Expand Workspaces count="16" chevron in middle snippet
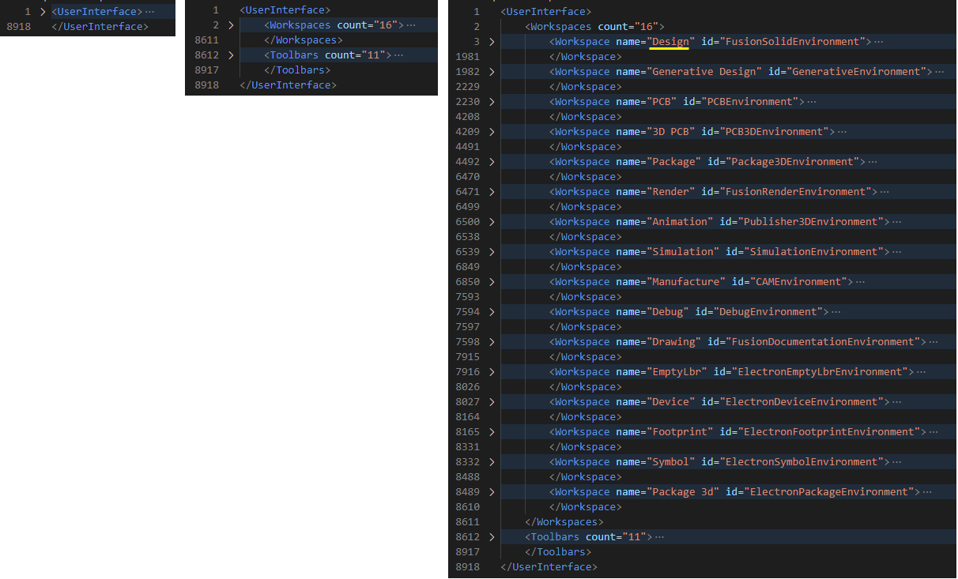This screenshot has height=579, width=958. tap(230, 25)
